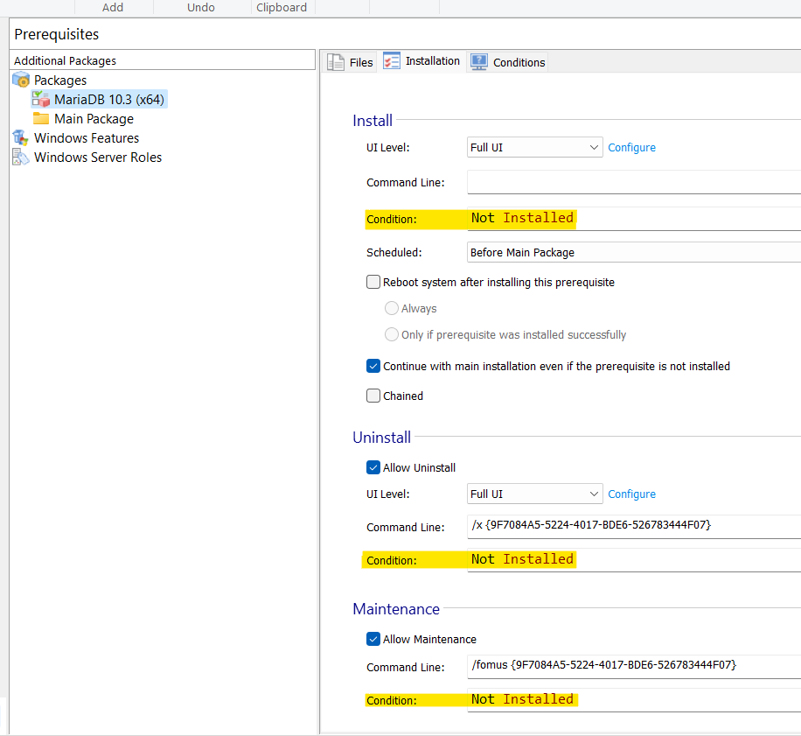Click Configure link in Uninstall section

coord(631,494)
